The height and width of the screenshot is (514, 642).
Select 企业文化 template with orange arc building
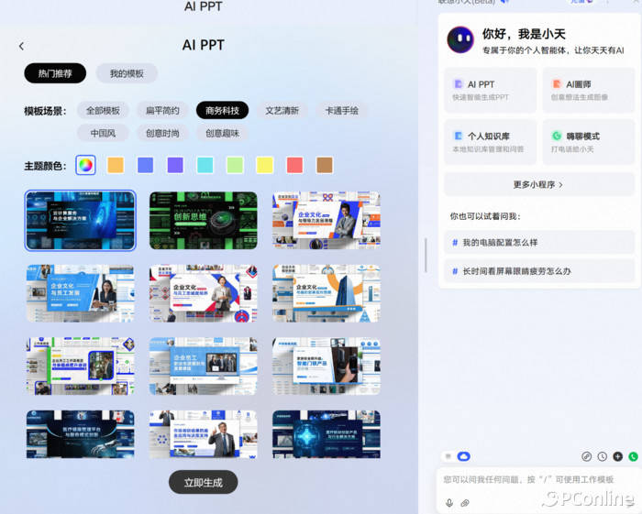point(327,293)
